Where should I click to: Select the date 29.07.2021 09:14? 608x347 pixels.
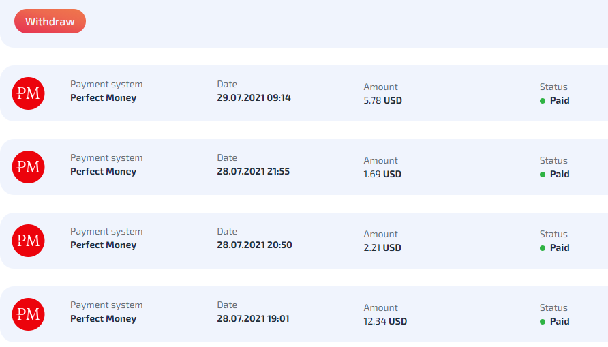click(x=254, y=97)
